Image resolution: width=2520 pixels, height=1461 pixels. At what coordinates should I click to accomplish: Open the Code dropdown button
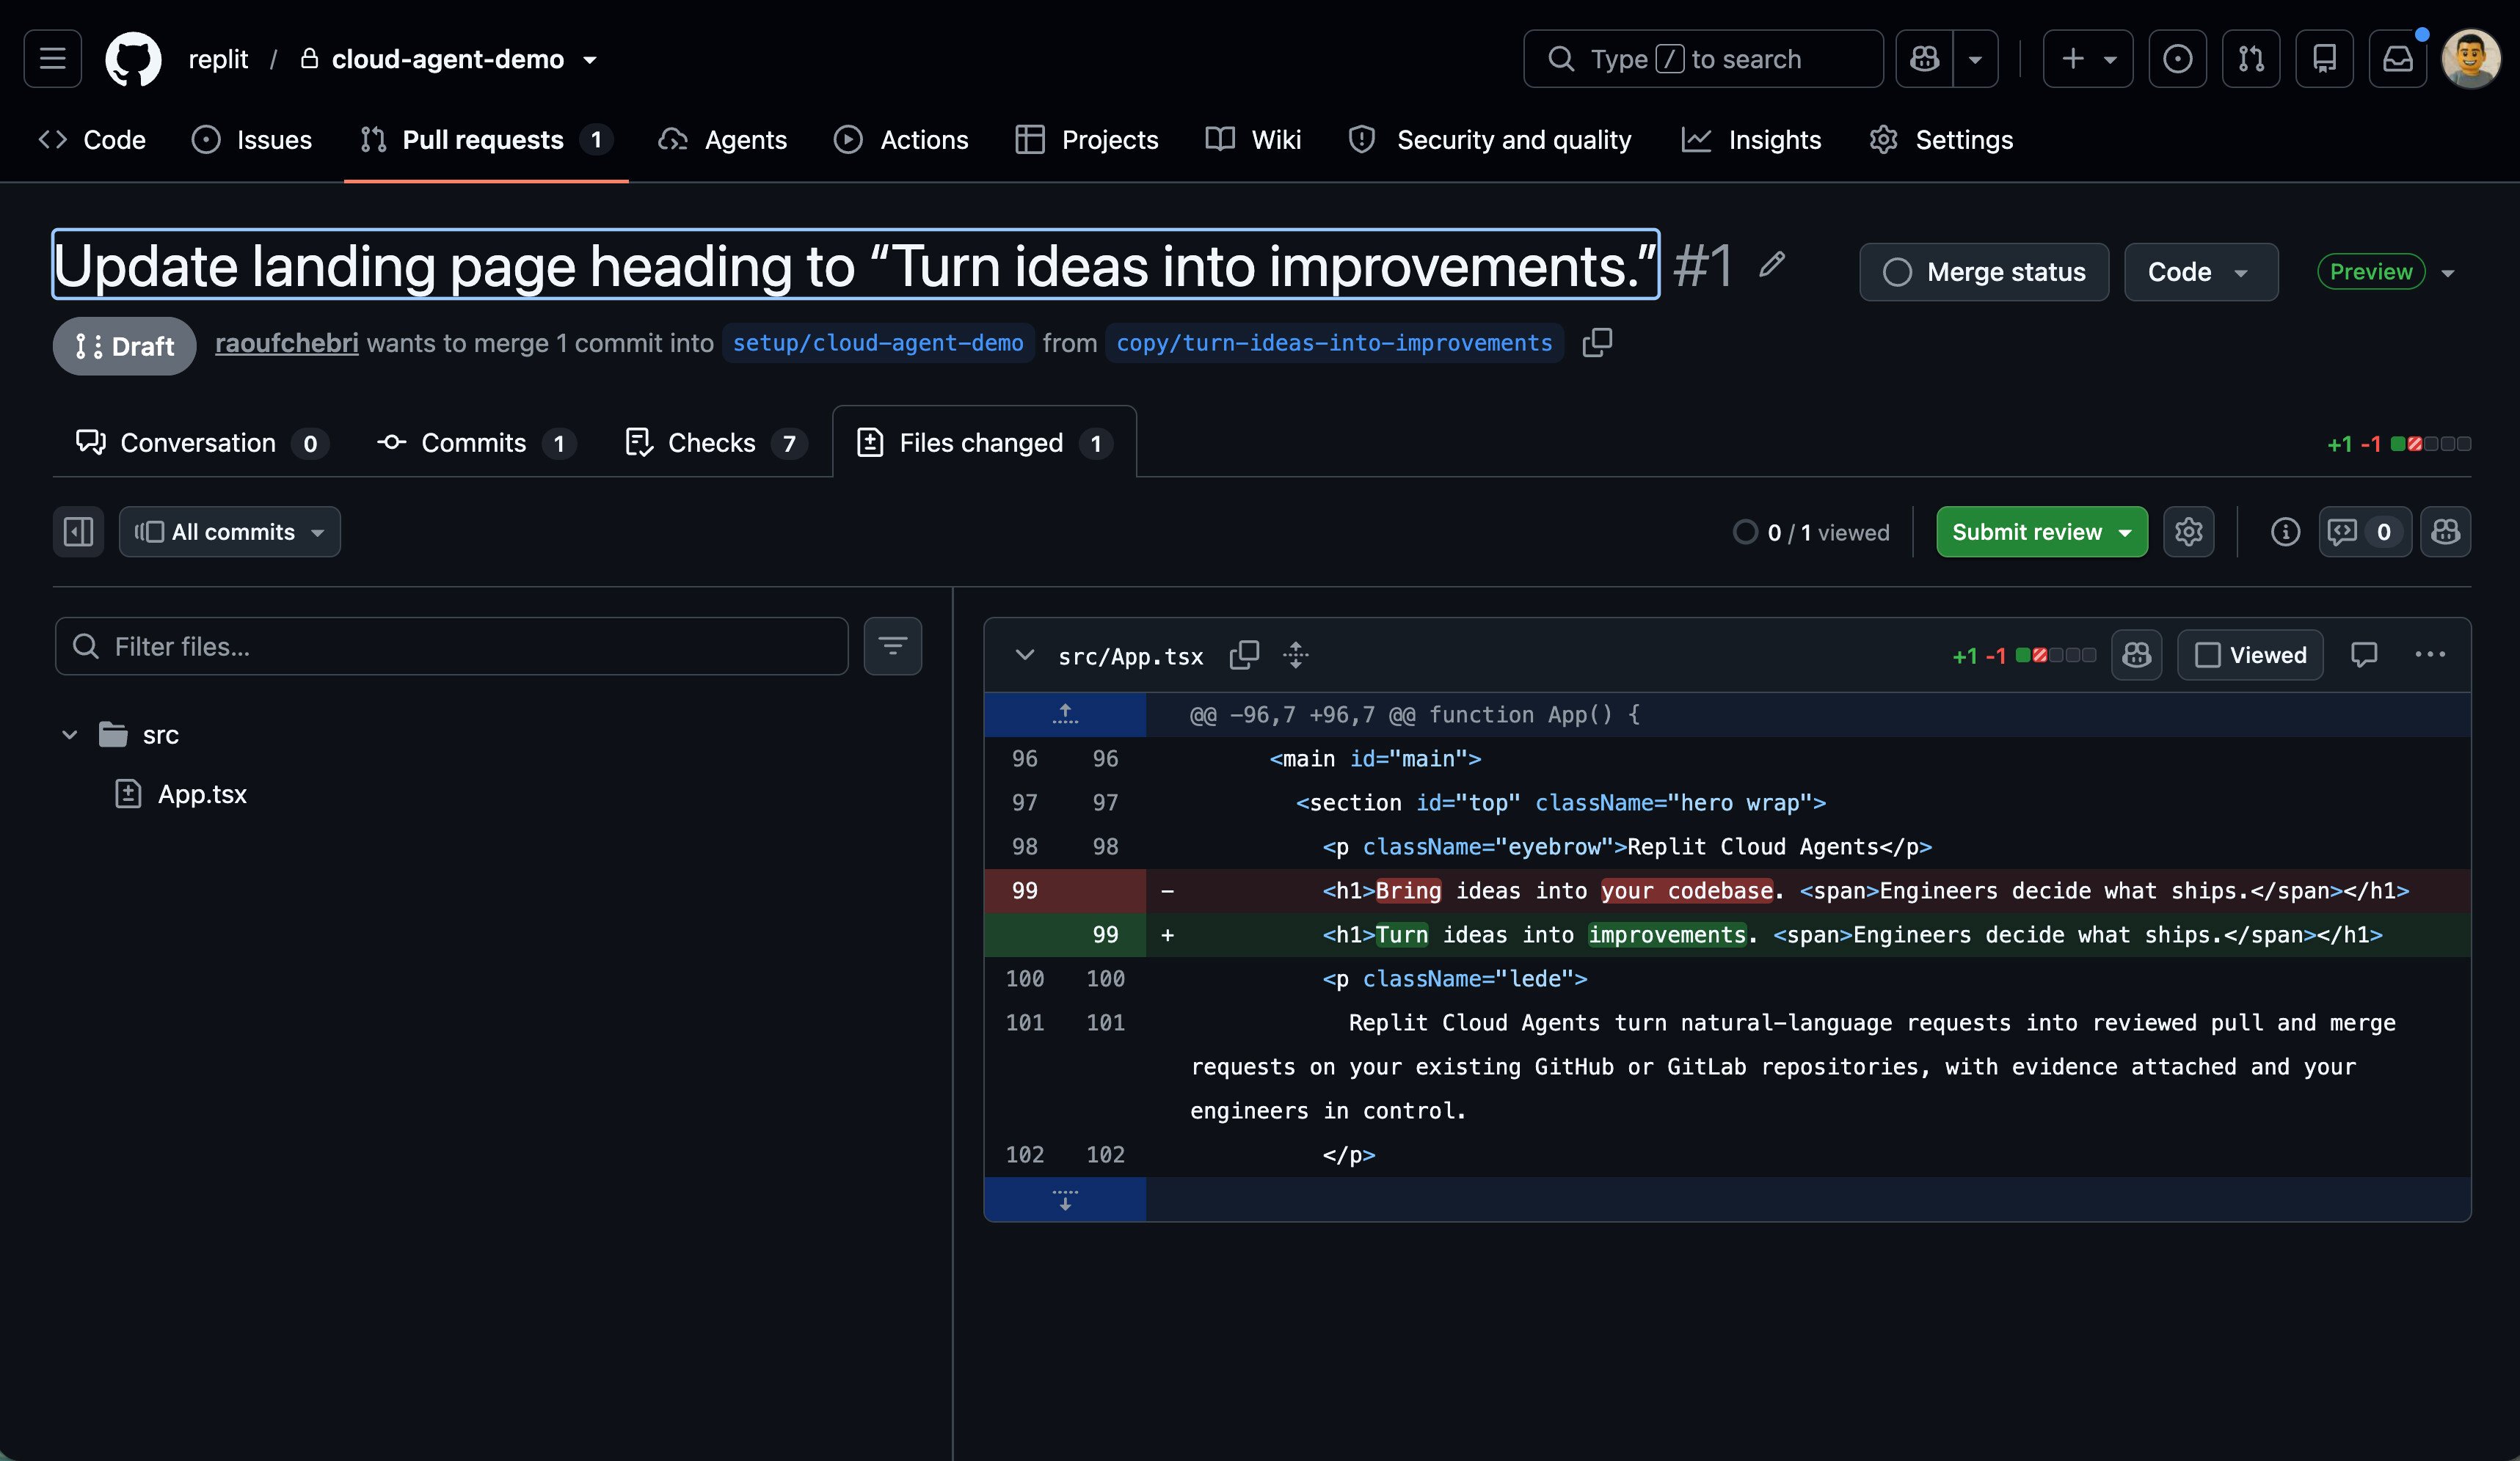pos(2201,272)
